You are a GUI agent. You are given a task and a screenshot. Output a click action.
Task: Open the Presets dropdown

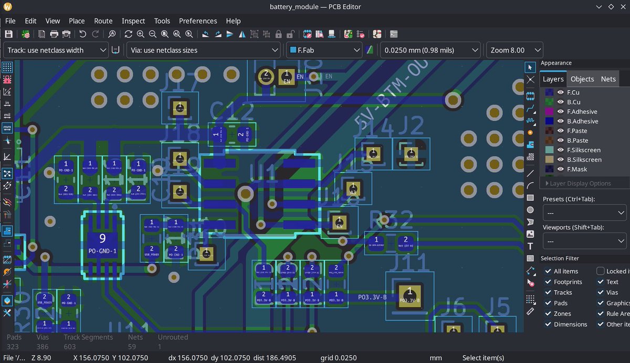click(584, 213)
